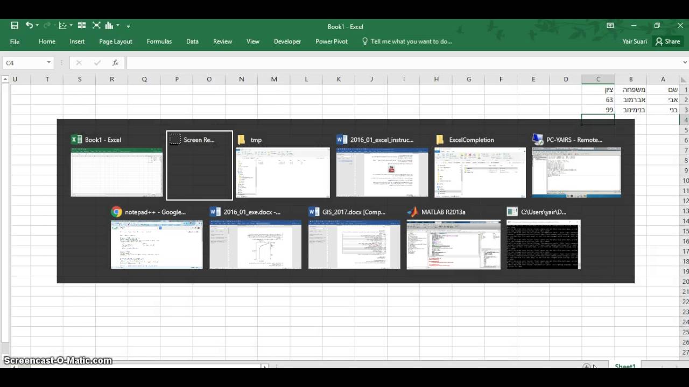Select column H header
This screenshot has height=387, width=689.
click(x=436, y=79)
